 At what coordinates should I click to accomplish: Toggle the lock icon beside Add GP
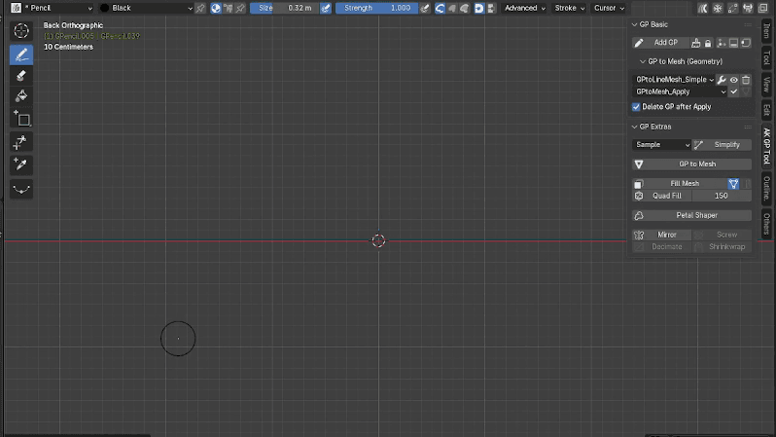point(708,43)
